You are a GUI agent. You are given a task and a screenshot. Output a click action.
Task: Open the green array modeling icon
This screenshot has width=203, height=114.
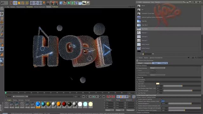coord(73,3)
